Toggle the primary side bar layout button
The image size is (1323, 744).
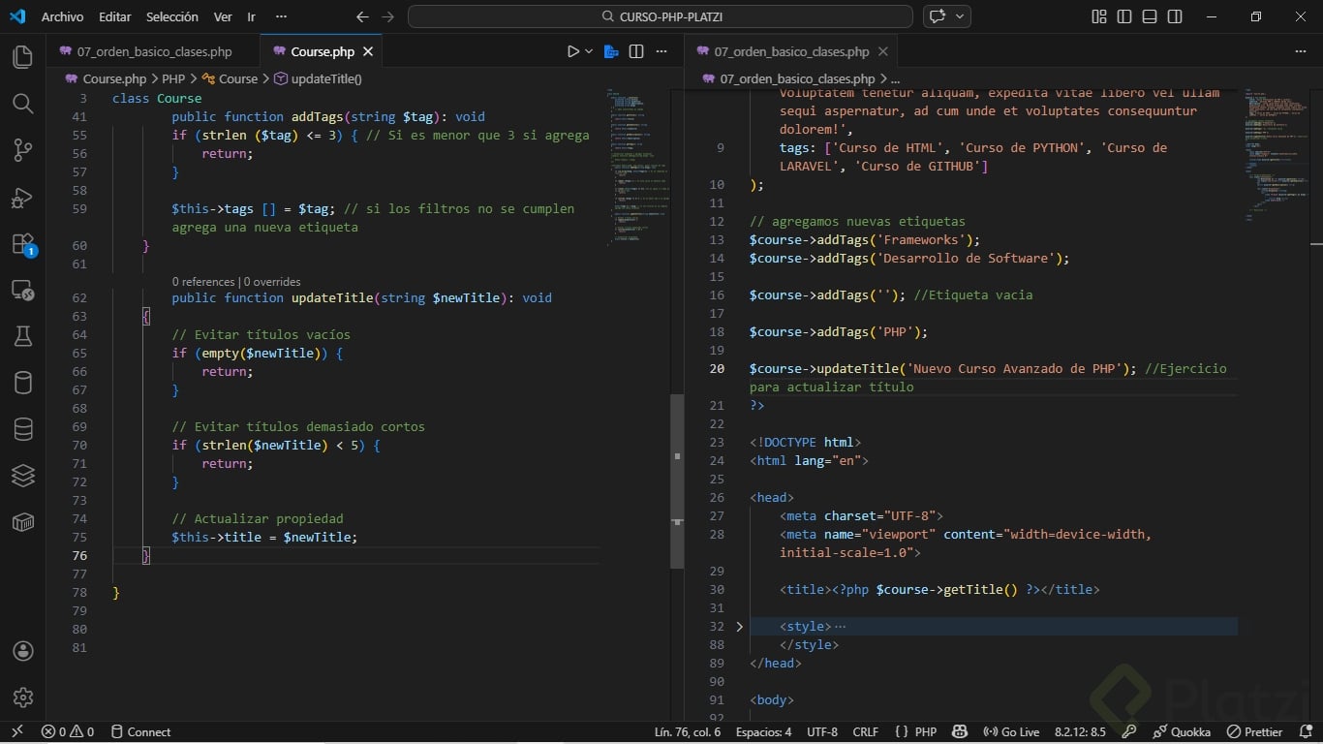click(1124, 16)
